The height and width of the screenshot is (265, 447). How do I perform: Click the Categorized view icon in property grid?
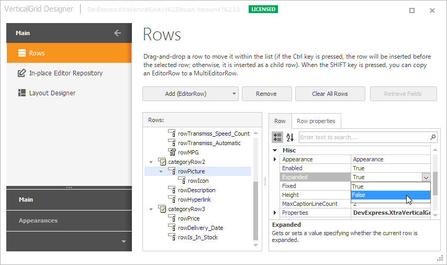278,137
